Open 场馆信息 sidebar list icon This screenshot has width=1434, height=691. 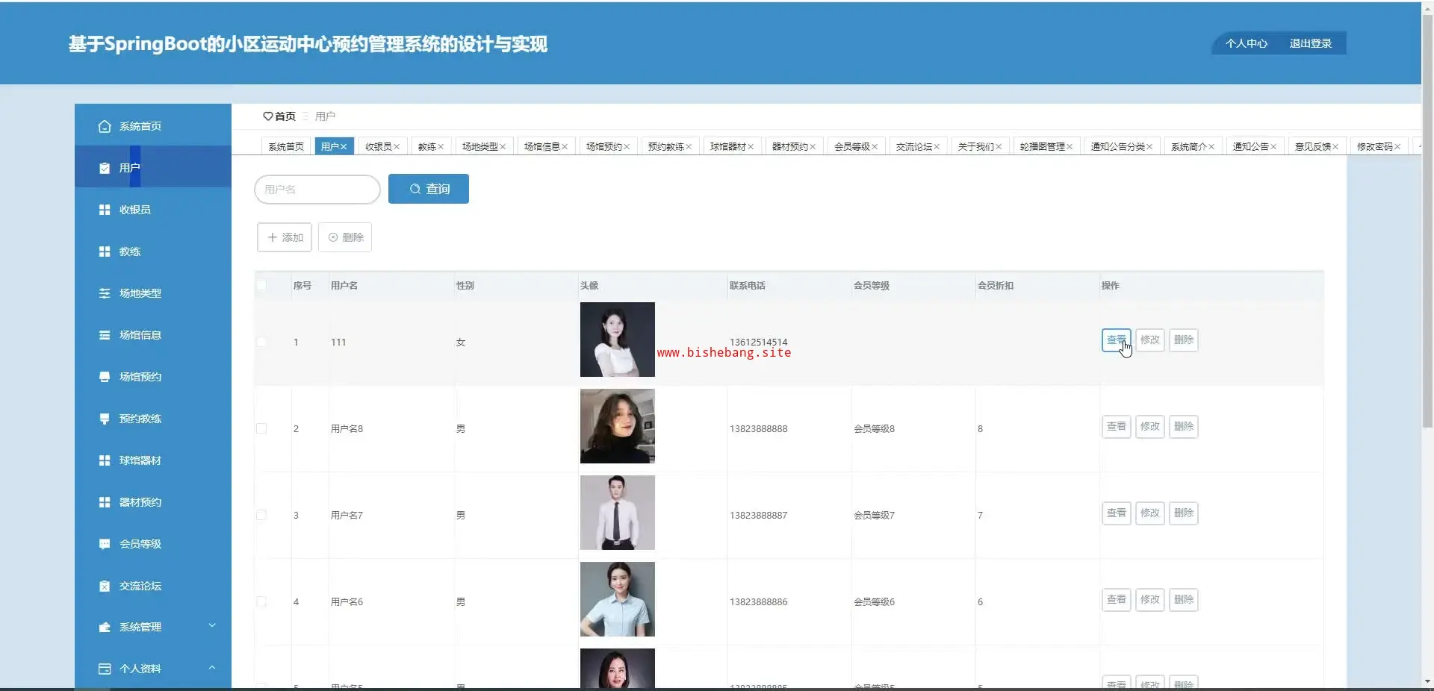click(105, 335)
